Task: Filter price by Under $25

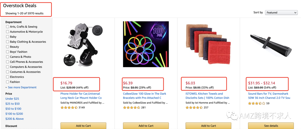Action: click(12, 99)
